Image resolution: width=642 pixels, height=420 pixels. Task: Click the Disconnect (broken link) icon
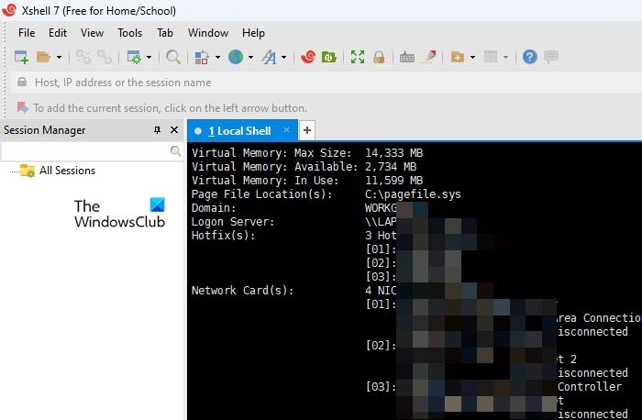click(x=105, y=57)
